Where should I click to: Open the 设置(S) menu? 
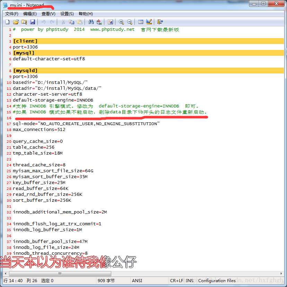pyautogui.click(x=67, y=14)
